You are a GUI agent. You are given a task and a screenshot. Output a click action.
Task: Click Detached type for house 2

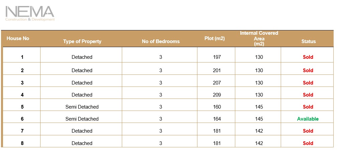[82, 70]
